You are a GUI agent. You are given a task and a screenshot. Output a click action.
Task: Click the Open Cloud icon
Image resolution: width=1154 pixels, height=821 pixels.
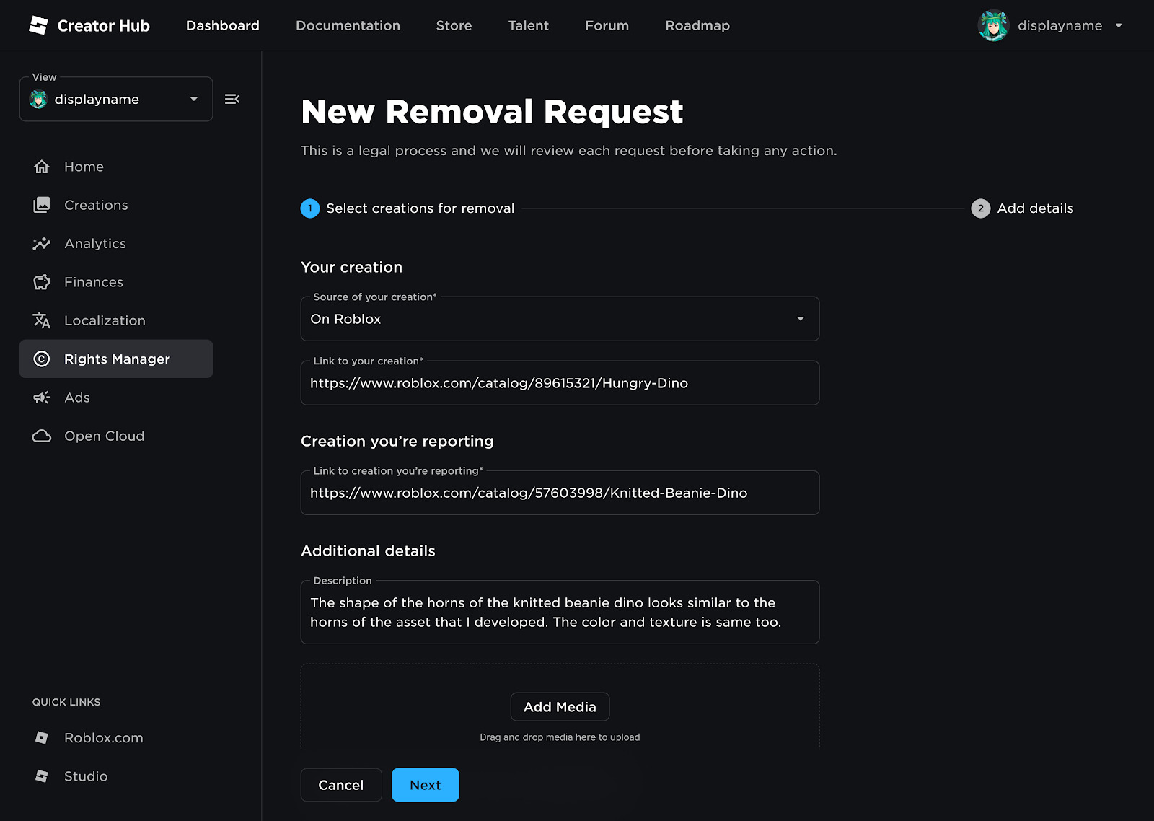point(42,436)
